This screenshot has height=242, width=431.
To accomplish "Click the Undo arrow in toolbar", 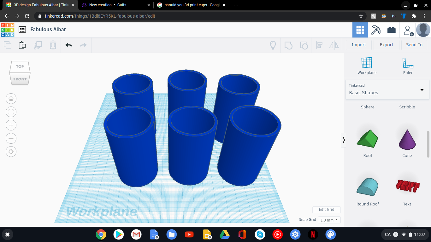I will click(x=69, y=45).
